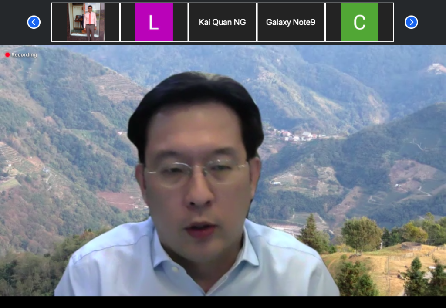Click the dark margin left of previous arrow
446x308 pixels.
(x=13, y=22)
